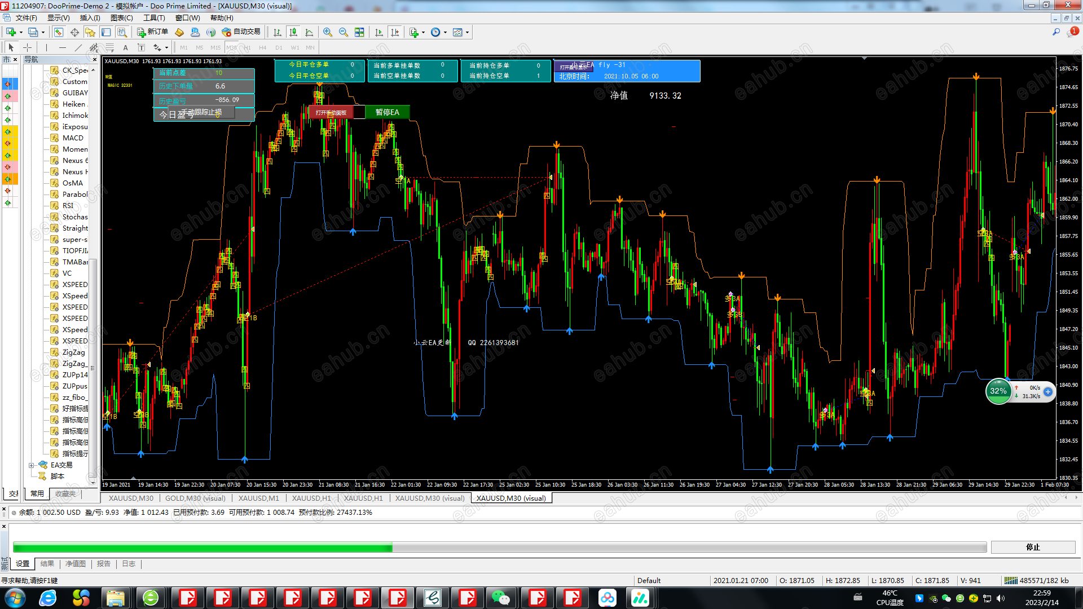This screenshot has width=1083, height=609.
Task: Switch to candlestick chart mode
Action: click(293, 32)
